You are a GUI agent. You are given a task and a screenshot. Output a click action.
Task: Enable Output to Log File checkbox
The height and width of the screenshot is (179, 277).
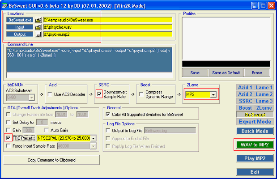point(108,130)
